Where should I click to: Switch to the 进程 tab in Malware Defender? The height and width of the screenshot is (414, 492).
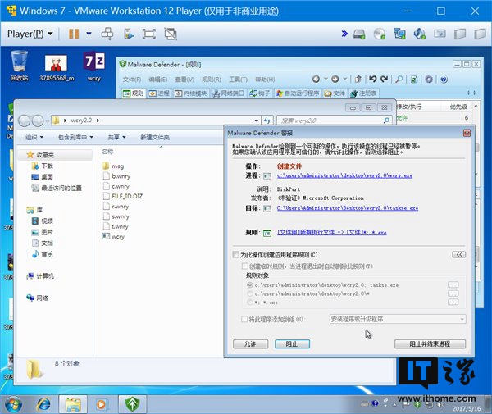[159, 93]
